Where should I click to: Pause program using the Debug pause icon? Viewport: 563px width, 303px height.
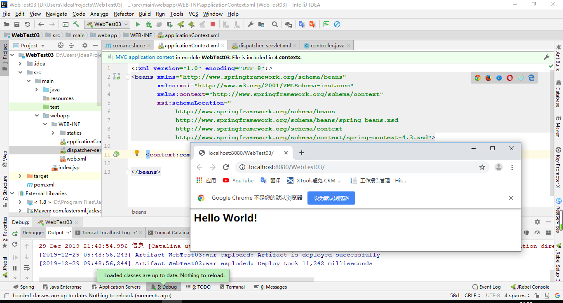pyautogui.click(x=15, y=268)
